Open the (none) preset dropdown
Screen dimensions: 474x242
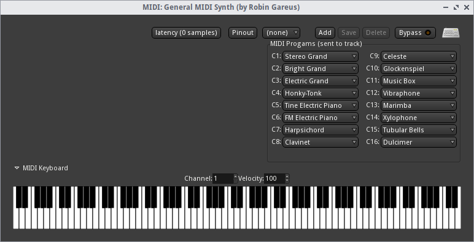click(281, 32)
